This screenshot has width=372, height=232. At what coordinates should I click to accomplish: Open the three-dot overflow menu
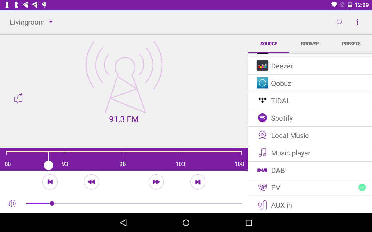357,22
